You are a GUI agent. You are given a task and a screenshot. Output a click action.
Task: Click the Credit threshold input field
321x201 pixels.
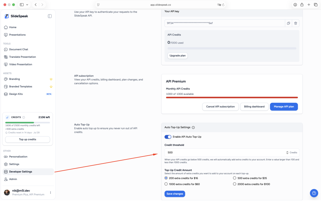click(232, 152)
